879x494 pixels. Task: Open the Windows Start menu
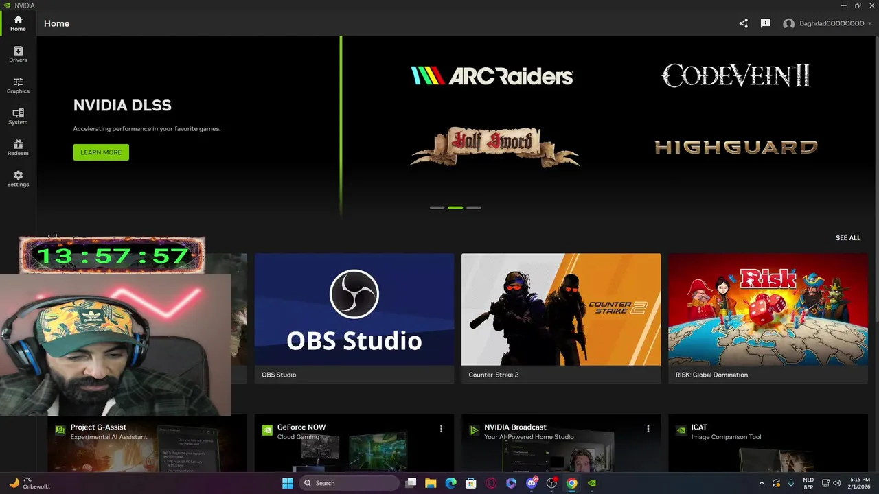[288, 483]
